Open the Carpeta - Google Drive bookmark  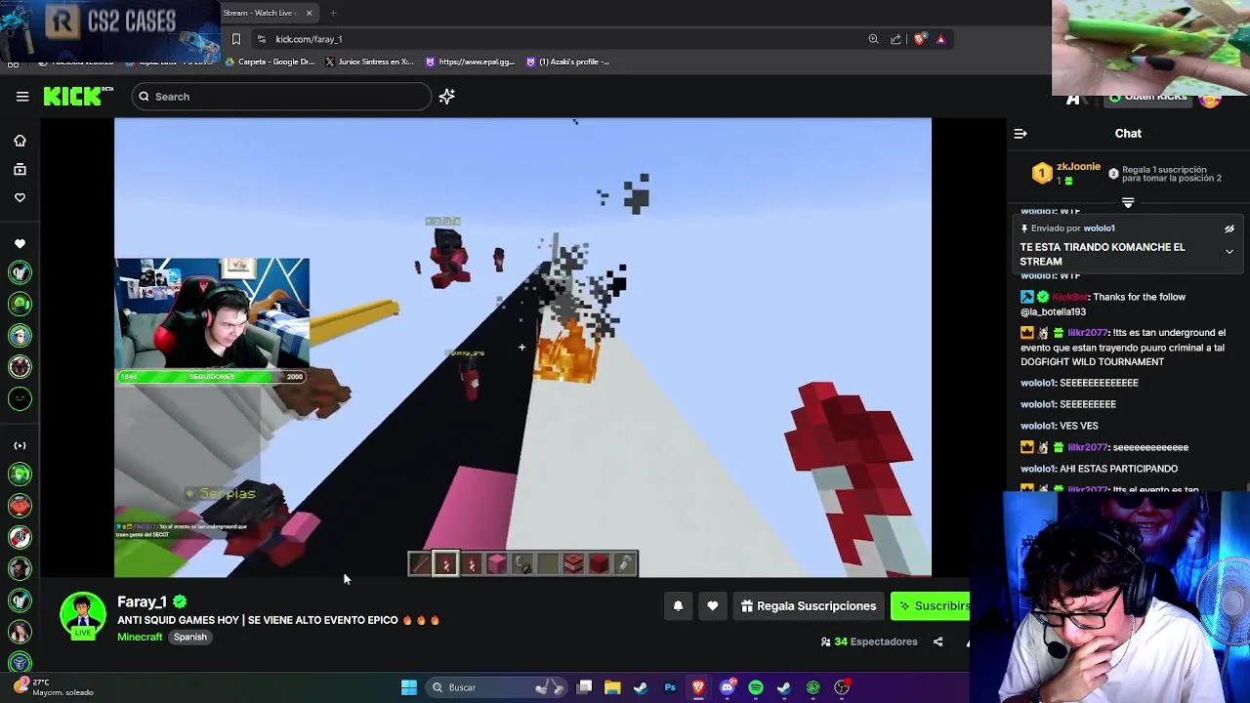(x=270, y=62)
